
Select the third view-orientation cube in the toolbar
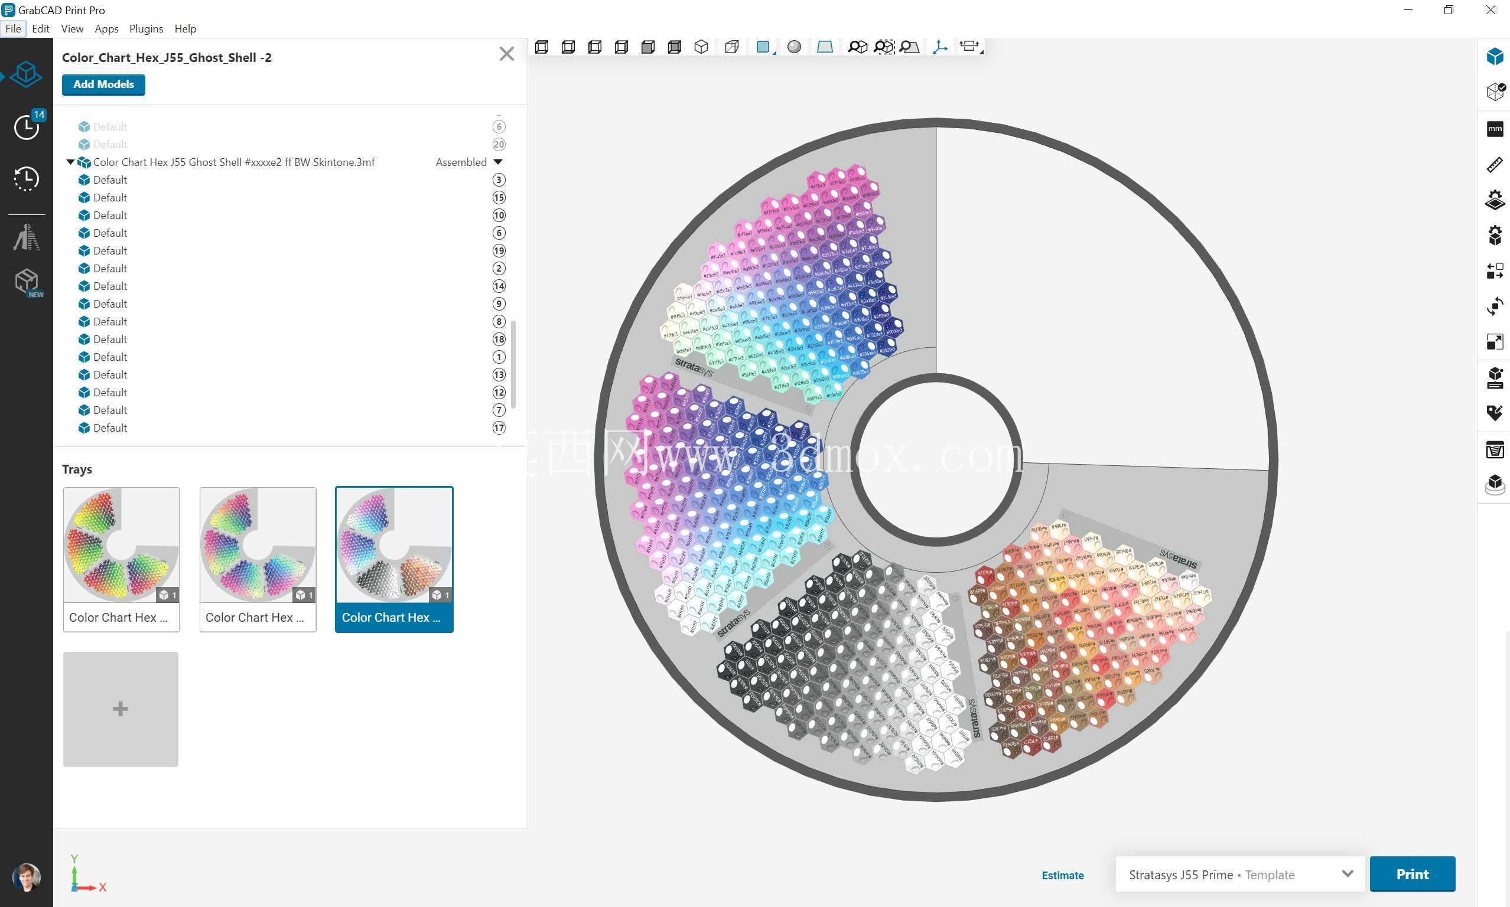click(x=595, y=47)
